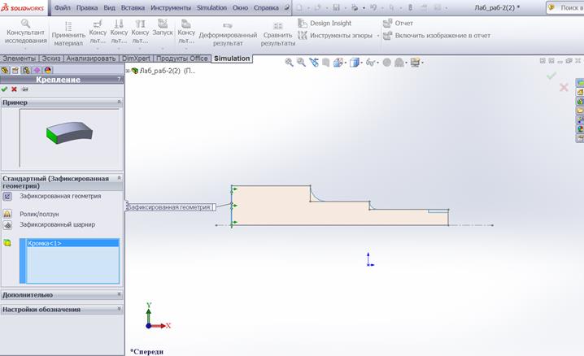Switch to the Эскиз tab

point(51,59)
